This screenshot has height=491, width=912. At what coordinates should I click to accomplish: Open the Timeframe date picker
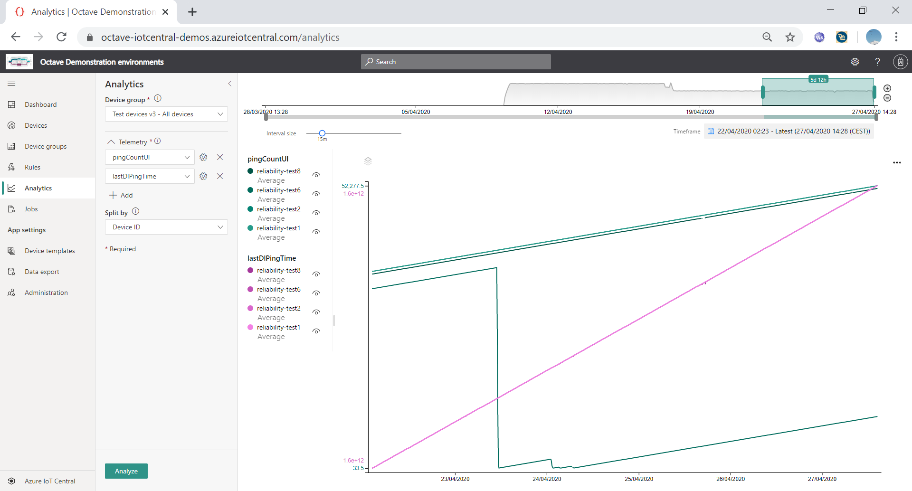789,131
